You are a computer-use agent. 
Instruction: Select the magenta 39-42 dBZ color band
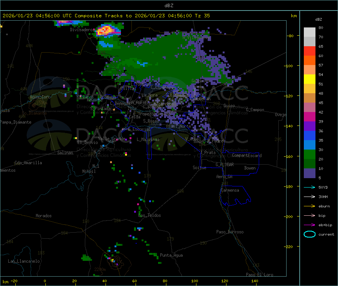(x=309, y=117)
